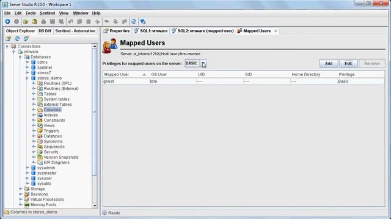The width and height of the screenshot is (391, 219).
Task: Select the Synonyms tree item
Action: click(x=53, y=141)
